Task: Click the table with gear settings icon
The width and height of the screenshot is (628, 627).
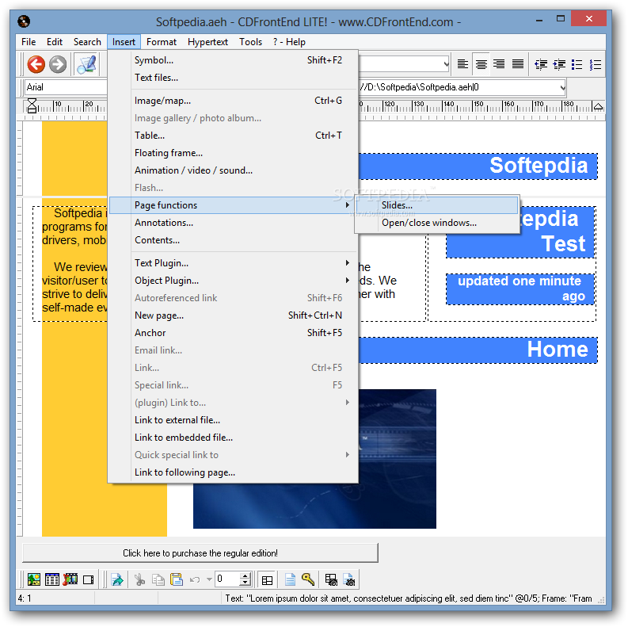Action: pyautogui.click(x=331, y=579)
